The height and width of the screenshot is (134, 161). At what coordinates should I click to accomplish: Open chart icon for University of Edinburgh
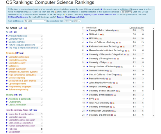(115, 115)
